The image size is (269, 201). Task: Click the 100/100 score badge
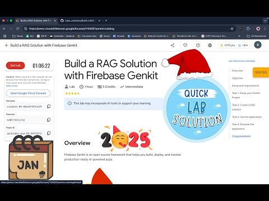coord(261,72)
